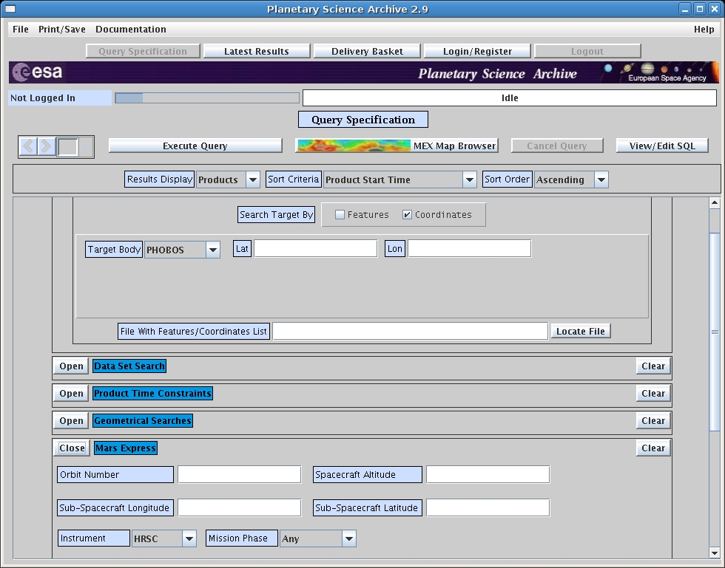This screenshot has width=725, height=568.
Task: Go back with the left navigation arrow
Action: (x=28, y=146)
